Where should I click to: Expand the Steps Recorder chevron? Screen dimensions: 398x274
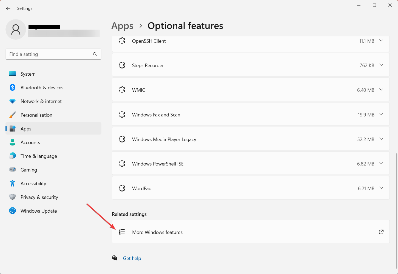[381, 65]
